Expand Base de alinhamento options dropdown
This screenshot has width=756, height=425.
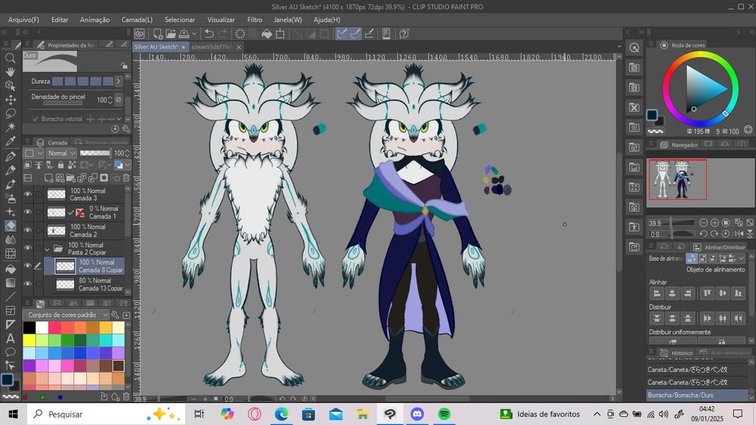click(742, 259)
